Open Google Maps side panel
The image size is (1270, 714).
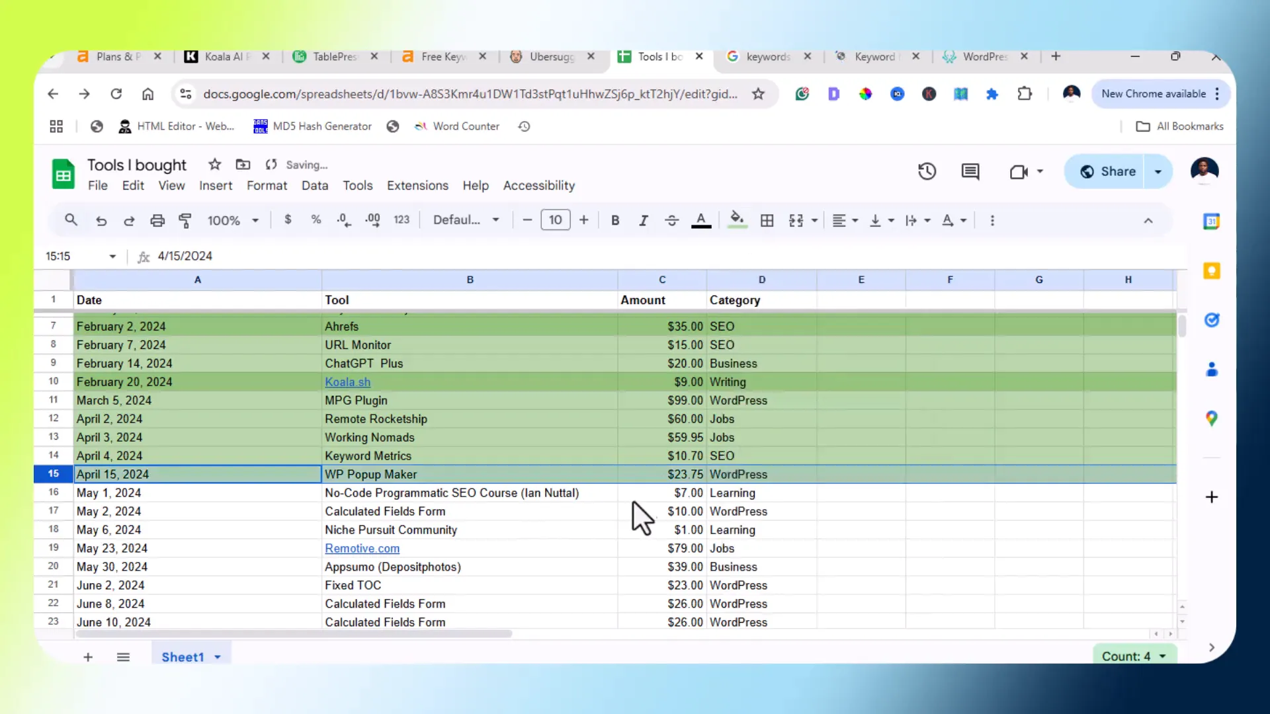(x=1211, y=418)
